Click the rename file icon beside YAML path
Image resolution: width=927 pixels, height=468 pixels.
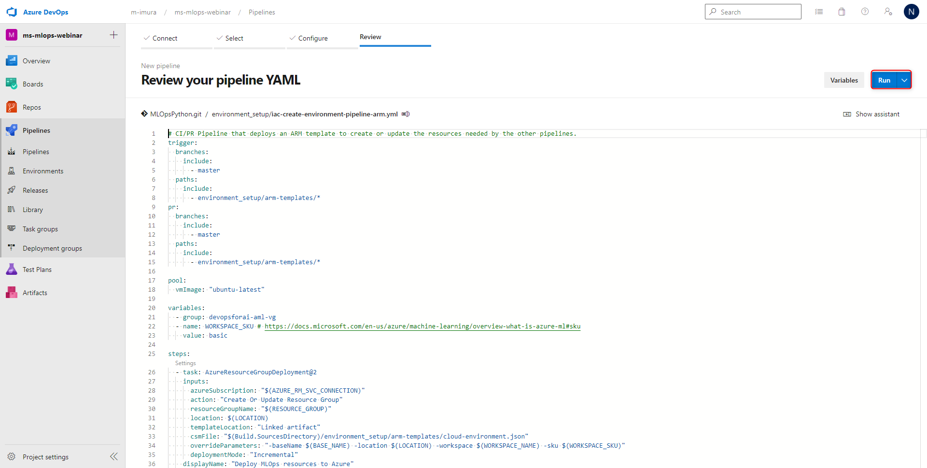[x=406, y=114]
